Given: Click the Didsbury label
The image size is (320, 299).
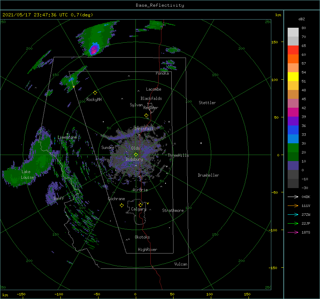Looking at the screenshot, I should 134,159.
